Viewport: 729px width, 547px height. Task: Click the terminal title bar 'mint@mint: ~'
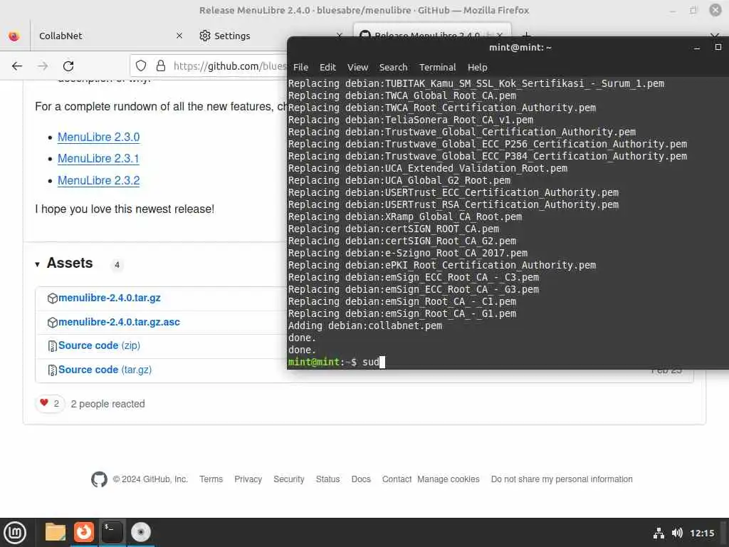[520, 48]
